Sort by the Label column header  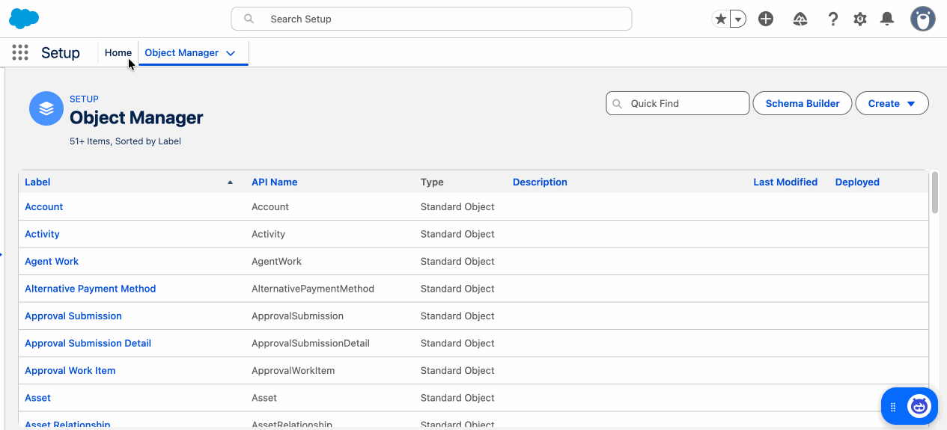[37, 182]
